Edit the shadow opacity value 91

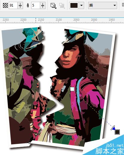tap(13, 5)
